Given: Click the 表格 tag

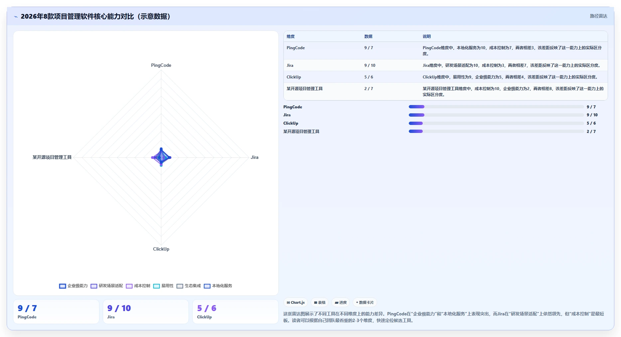Looking at the screenshot, I should [320, 302].
